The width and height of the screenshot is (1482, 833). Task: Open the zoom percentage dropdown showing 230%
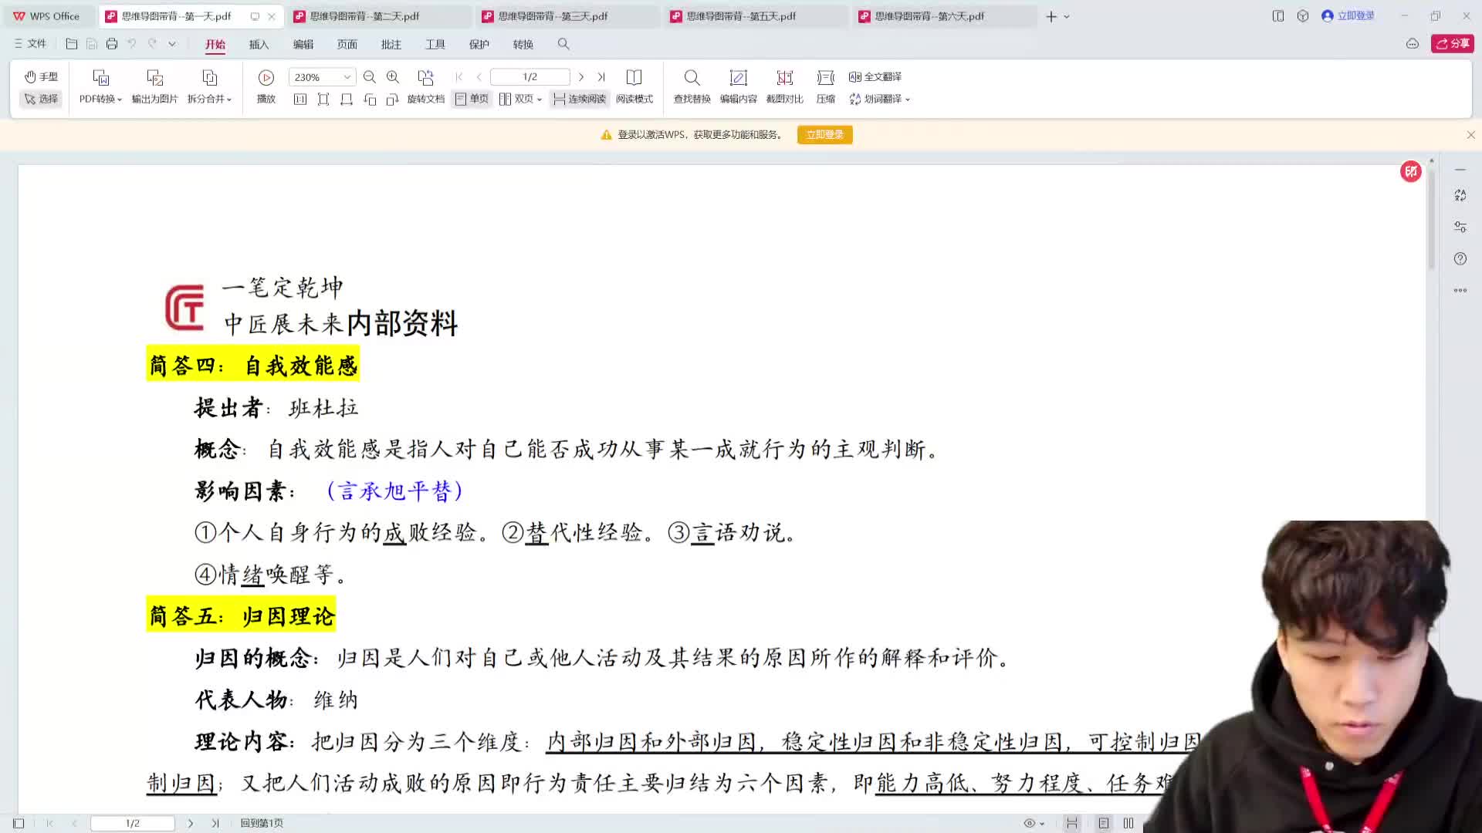click(x=347, y=76)
